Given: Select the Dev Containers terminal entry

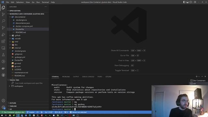Looking at the screenshot, I should [x=198, y=81].
